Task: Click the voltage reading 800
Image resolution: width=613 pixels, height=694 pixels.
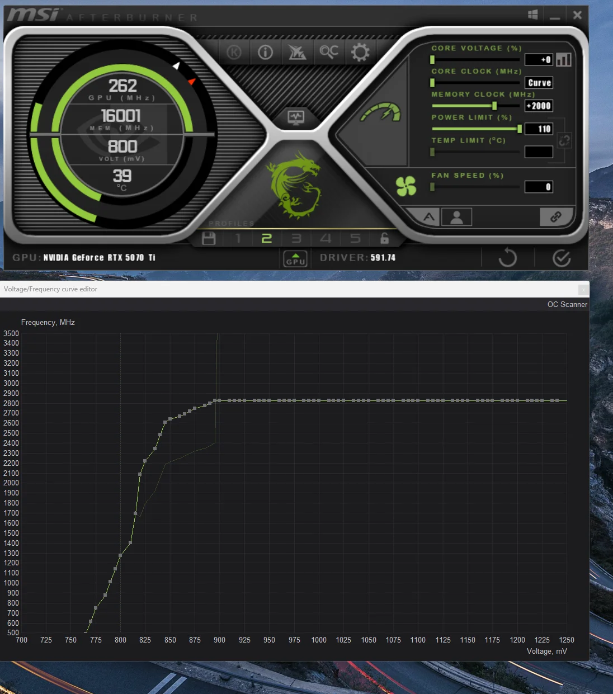Action: [x=122, y=147]
